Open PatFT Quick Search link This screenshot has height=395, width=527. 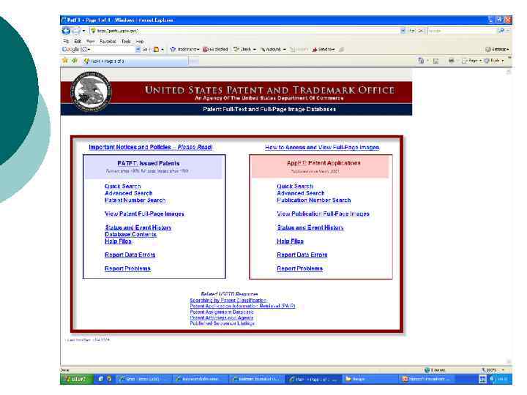point(123,186)
